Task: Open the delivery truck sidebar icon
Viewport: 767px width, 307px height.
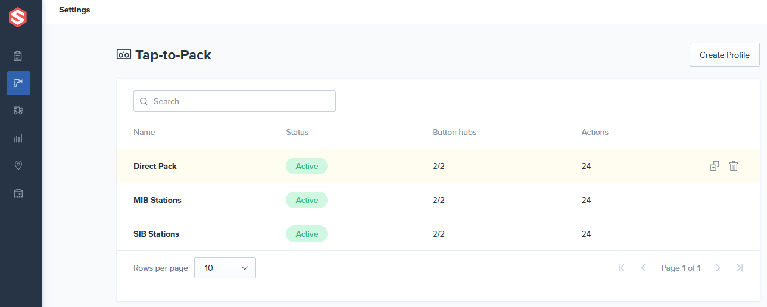Action: (18, 111)
